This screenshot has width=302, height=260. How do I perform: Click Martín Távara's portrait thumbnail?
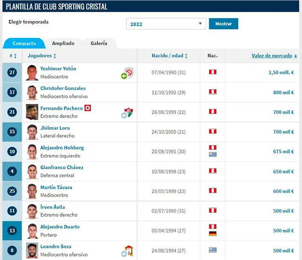tap(32, 191)
